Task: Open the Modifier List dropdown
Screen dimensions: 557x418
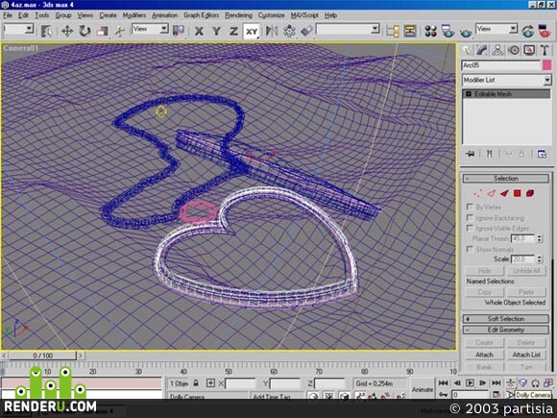Action: [506, 81]
